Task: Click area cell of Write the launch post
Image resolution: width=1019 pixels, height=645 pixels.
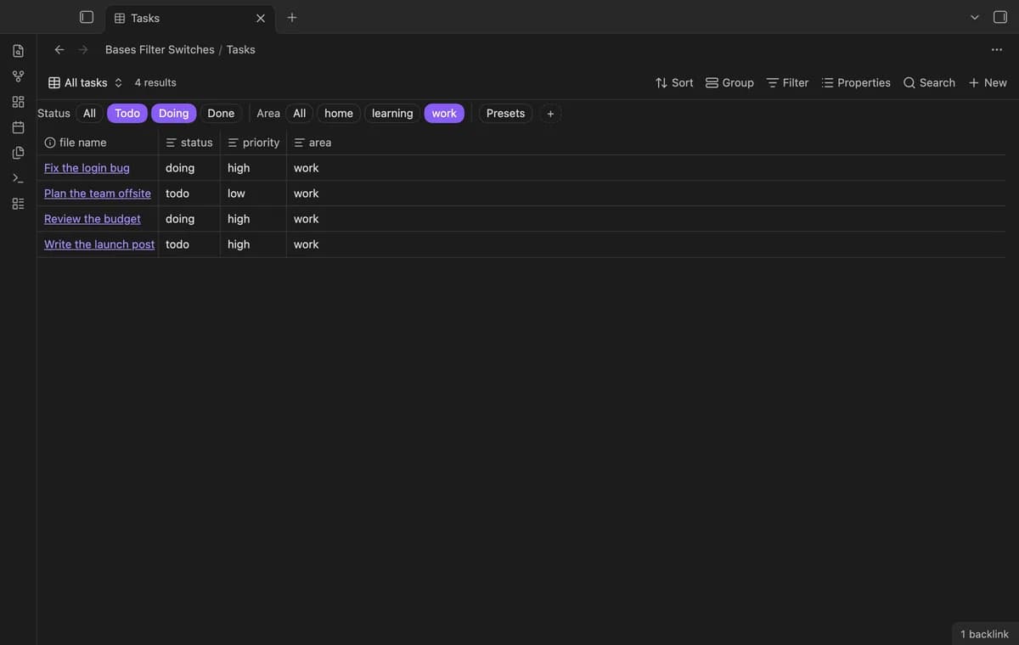Action: (x=312, y=244)
